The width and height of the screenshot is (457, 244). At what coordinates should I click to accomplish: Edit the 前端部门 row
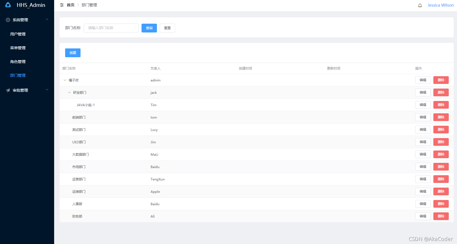point(423,117)
